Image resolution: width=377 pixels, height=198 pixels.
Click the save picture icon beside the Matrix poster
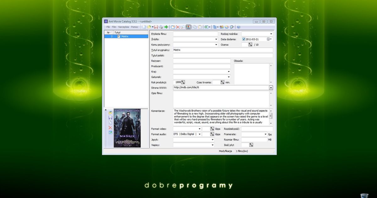[x=110, y=118]
